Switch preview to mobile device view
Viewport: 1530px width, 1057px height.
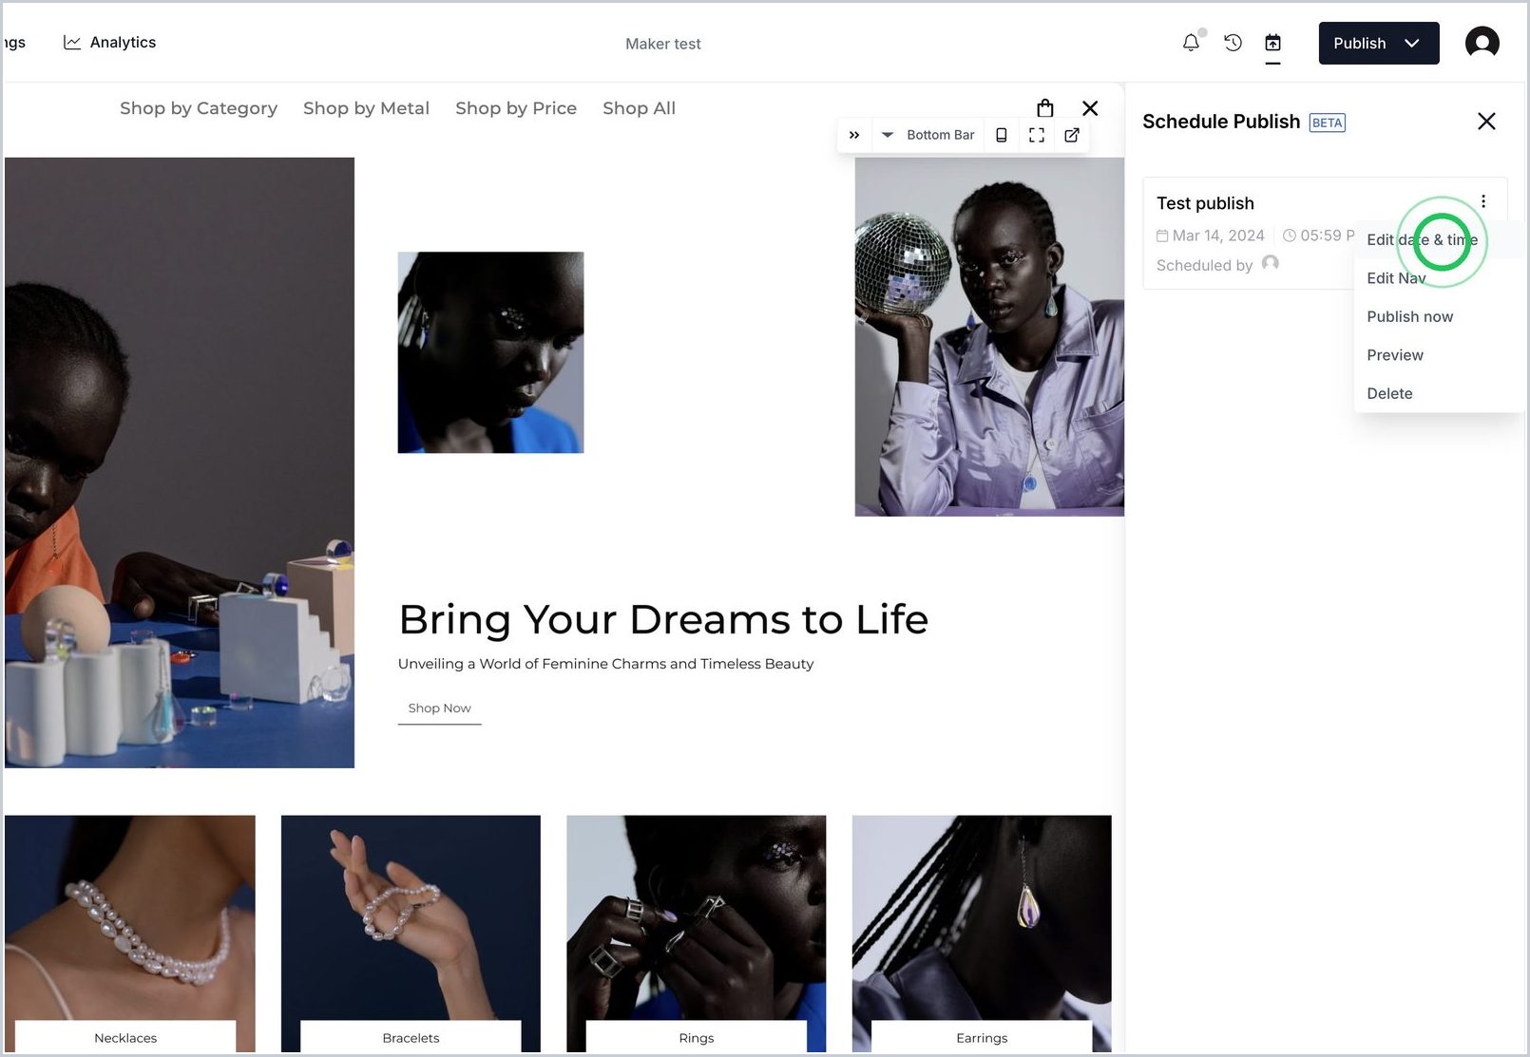(x=1002, y=135)
